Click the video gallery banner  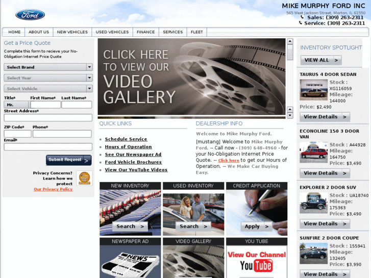point(192,77)
